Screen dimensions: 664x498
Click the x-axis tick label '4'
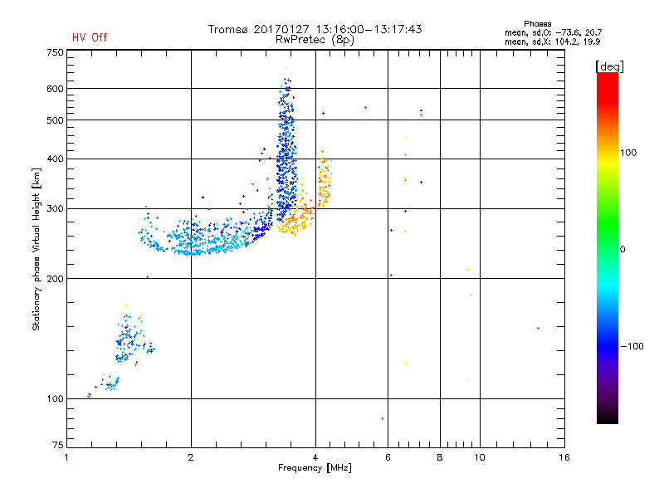(x=315, y=457)
